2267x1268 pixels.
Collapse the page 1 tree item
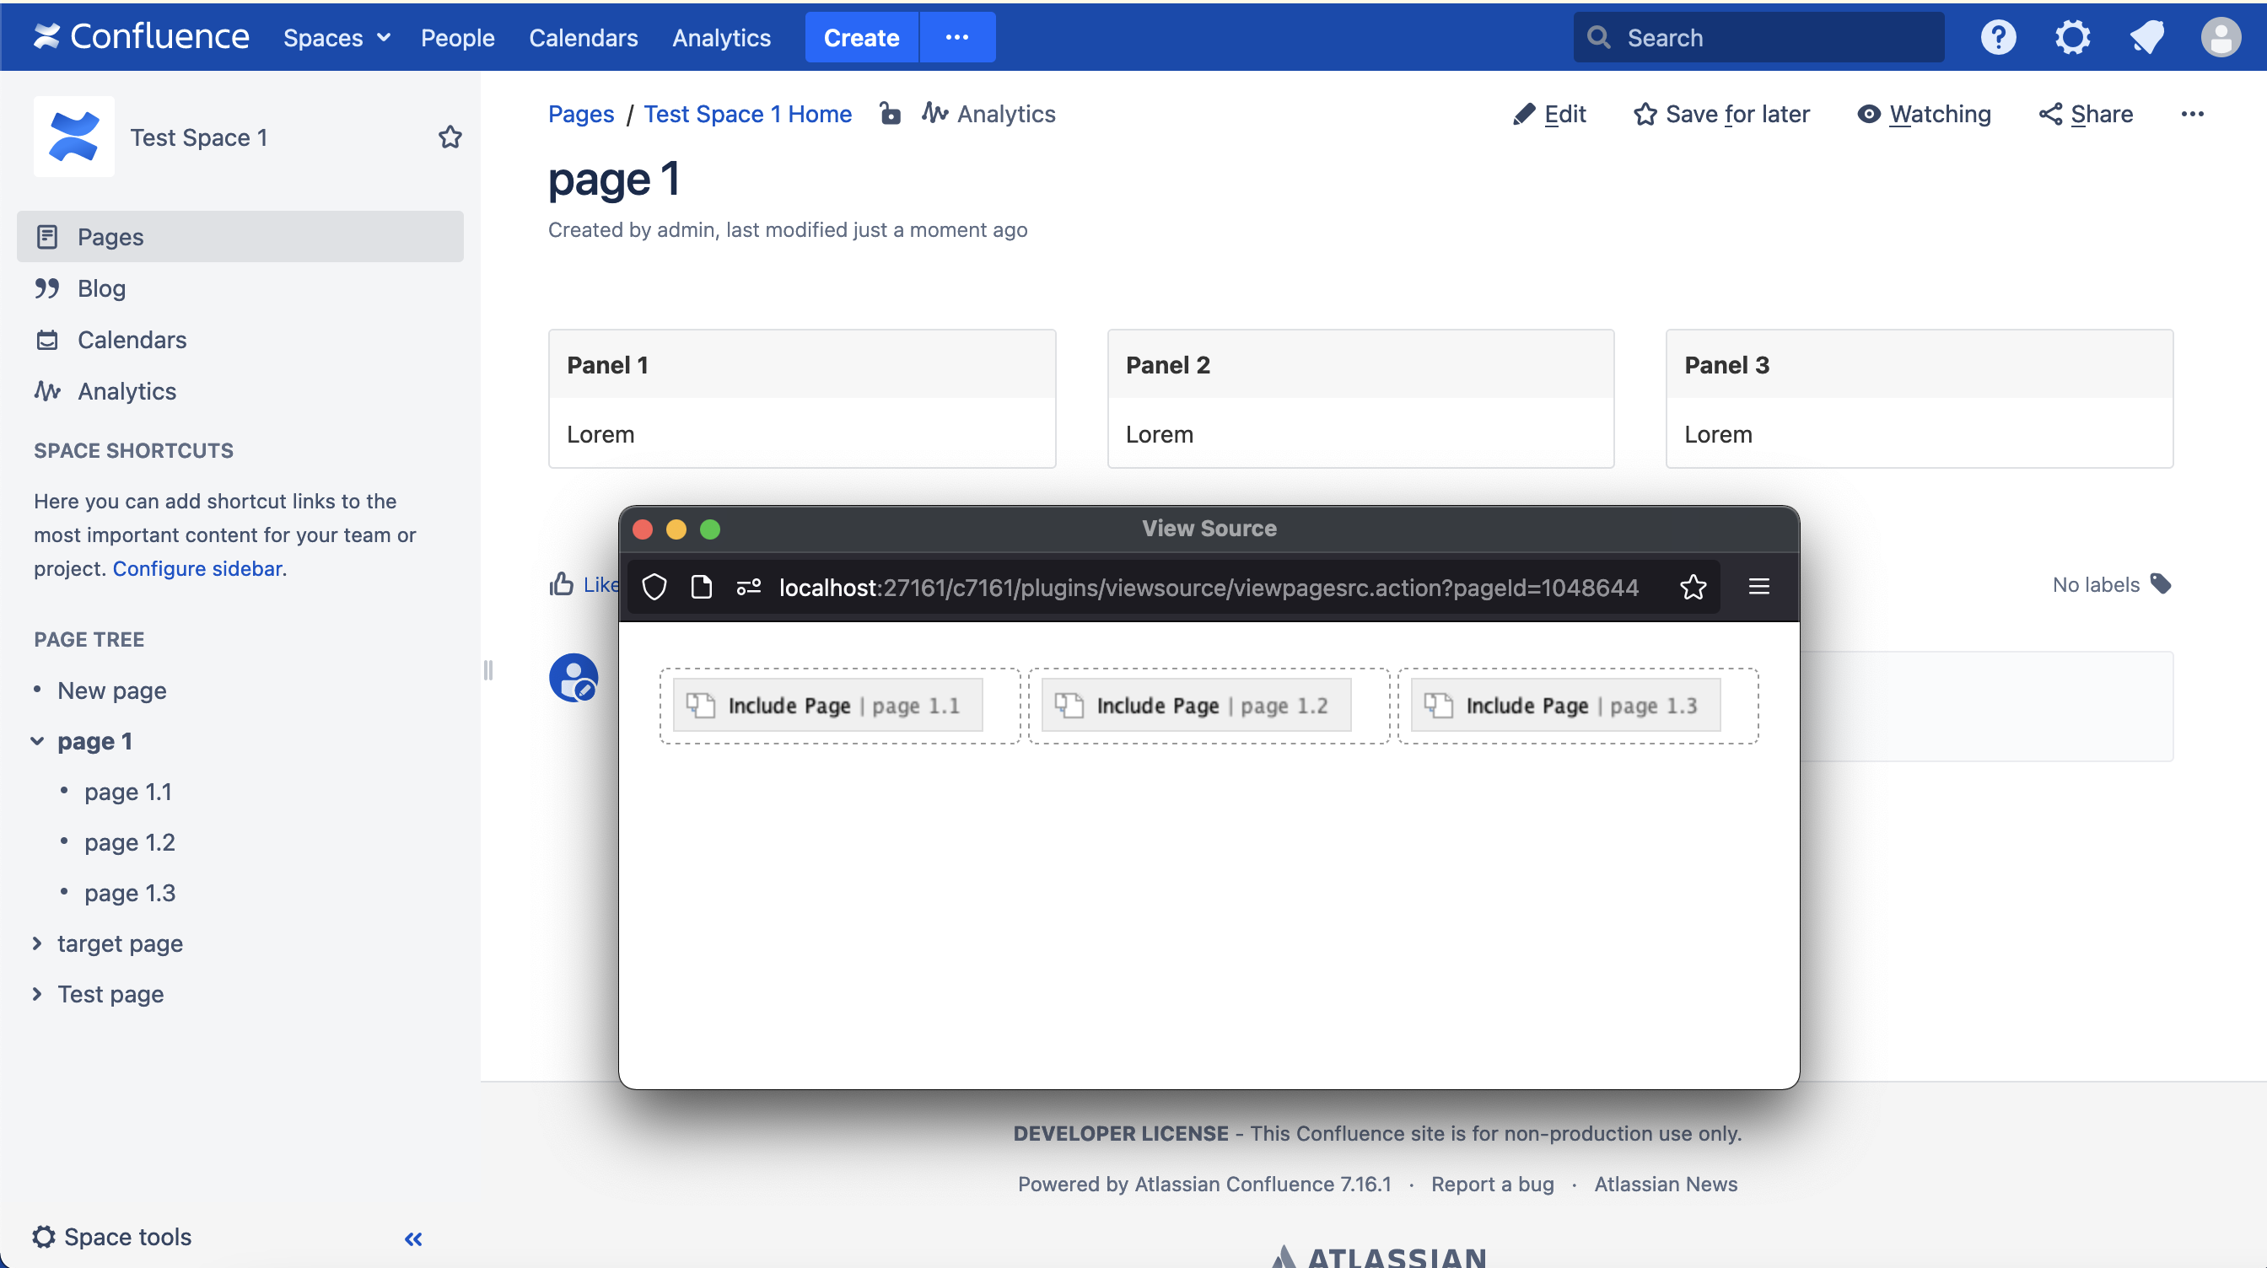[x=37, y=740]
